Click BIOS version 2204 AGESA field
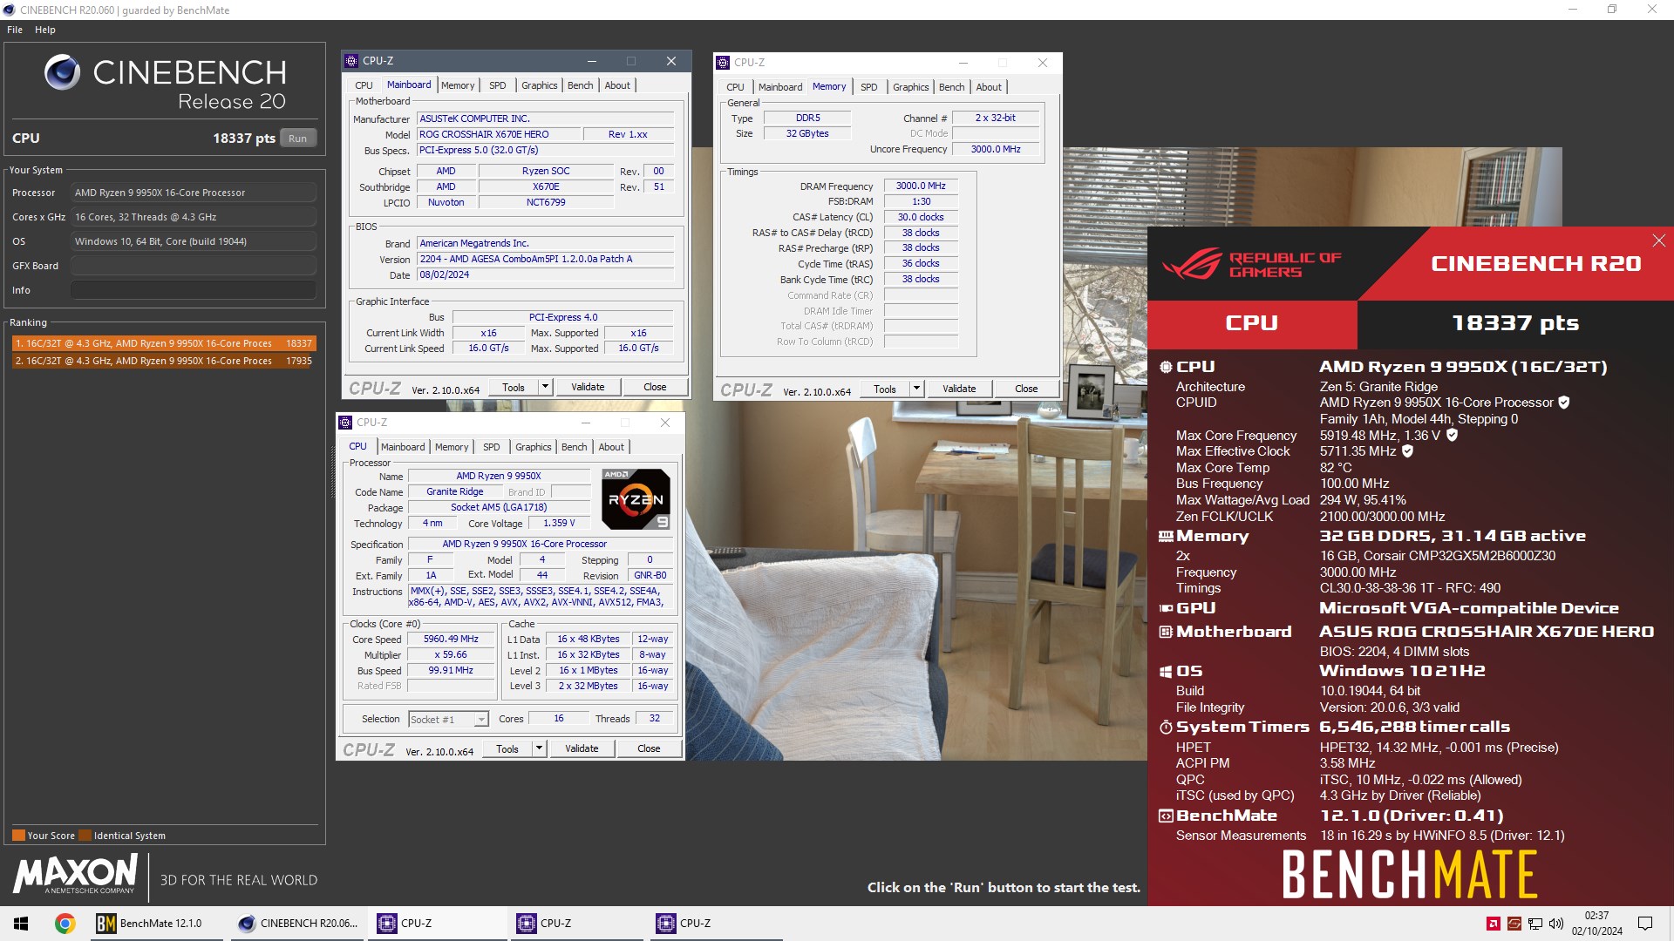 [546, 259]
